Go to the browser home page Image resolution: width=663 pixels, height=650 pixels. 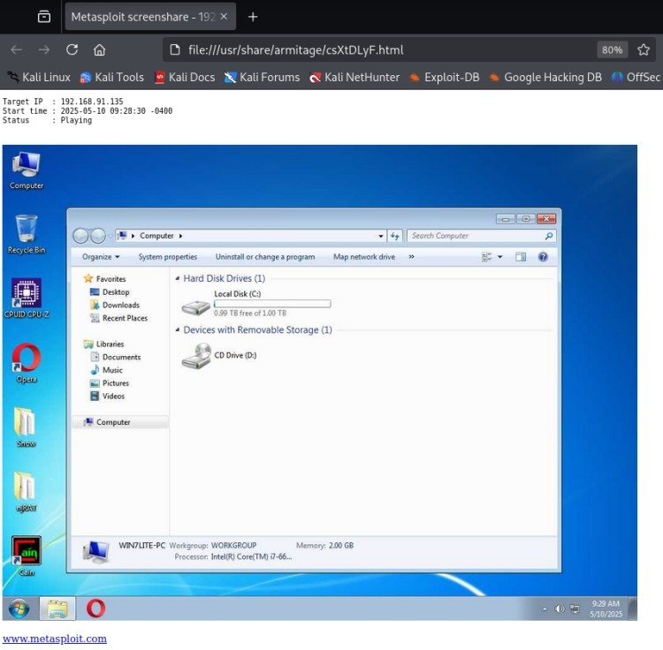click(x=99, y=49)
